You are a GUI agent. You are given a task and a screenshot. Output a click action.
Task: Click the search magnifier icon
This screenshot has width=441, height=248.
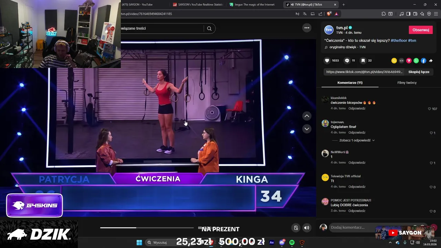(209, 29)
